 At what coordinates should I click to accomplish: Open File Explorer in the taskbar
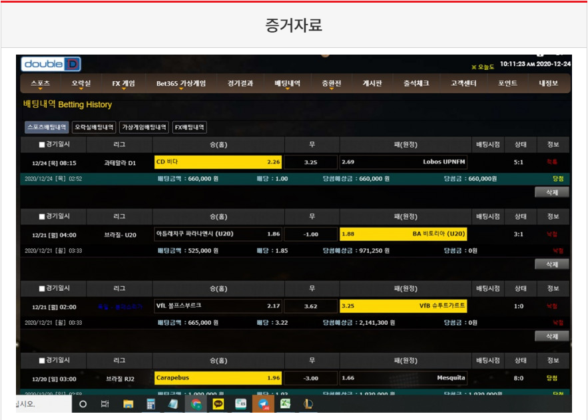[129, 403]
